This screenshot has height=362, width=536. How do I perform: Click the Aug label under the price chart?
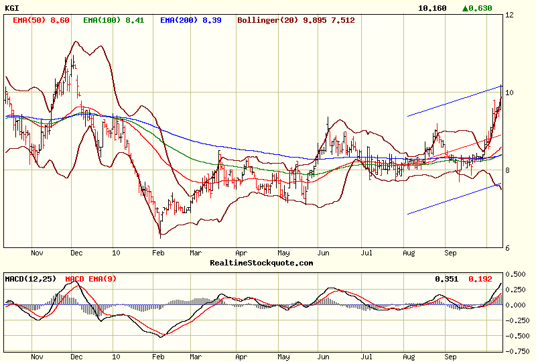point(409,253)
